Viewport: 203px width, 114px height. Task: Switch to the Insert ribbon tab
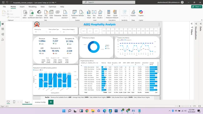click(22, 7)
